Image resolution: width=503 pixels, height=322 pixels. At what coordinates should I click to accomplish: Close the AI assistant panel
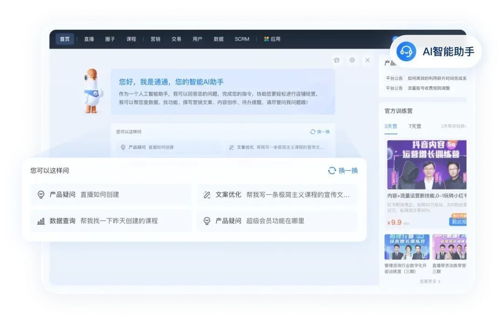coord(367,60)
